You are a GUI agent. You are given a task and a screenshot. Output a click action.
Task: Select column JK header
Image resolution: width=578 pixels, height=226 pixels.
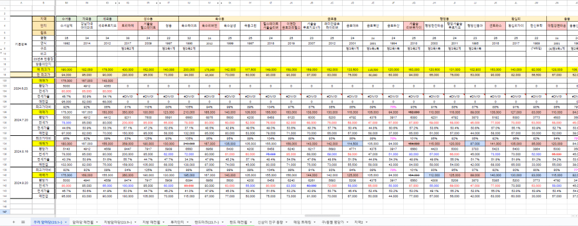pos(495,3)
